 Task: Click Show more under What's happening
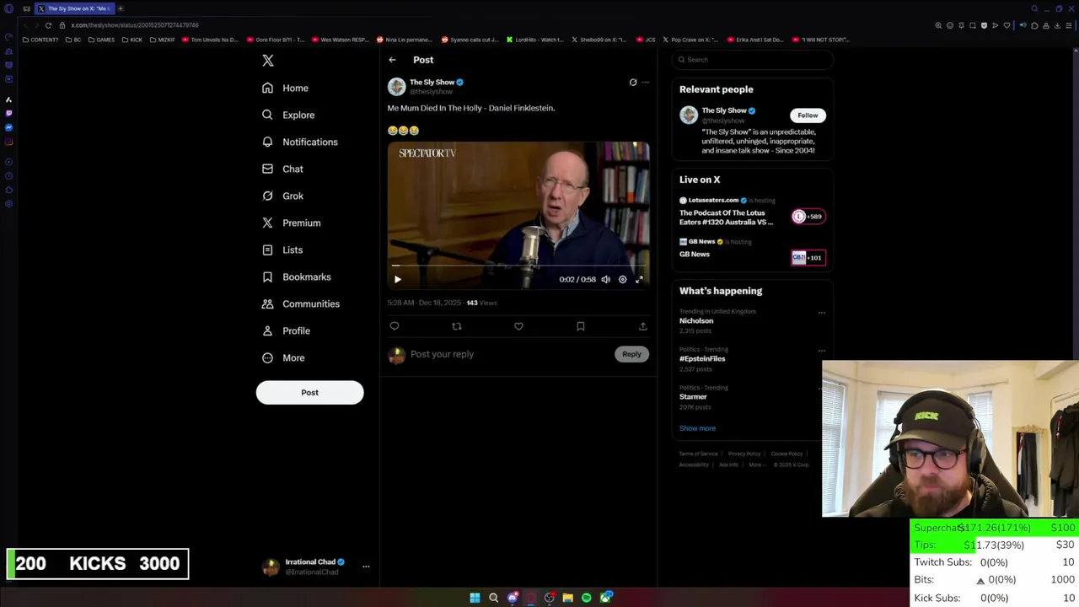click(x=697, y=428)
